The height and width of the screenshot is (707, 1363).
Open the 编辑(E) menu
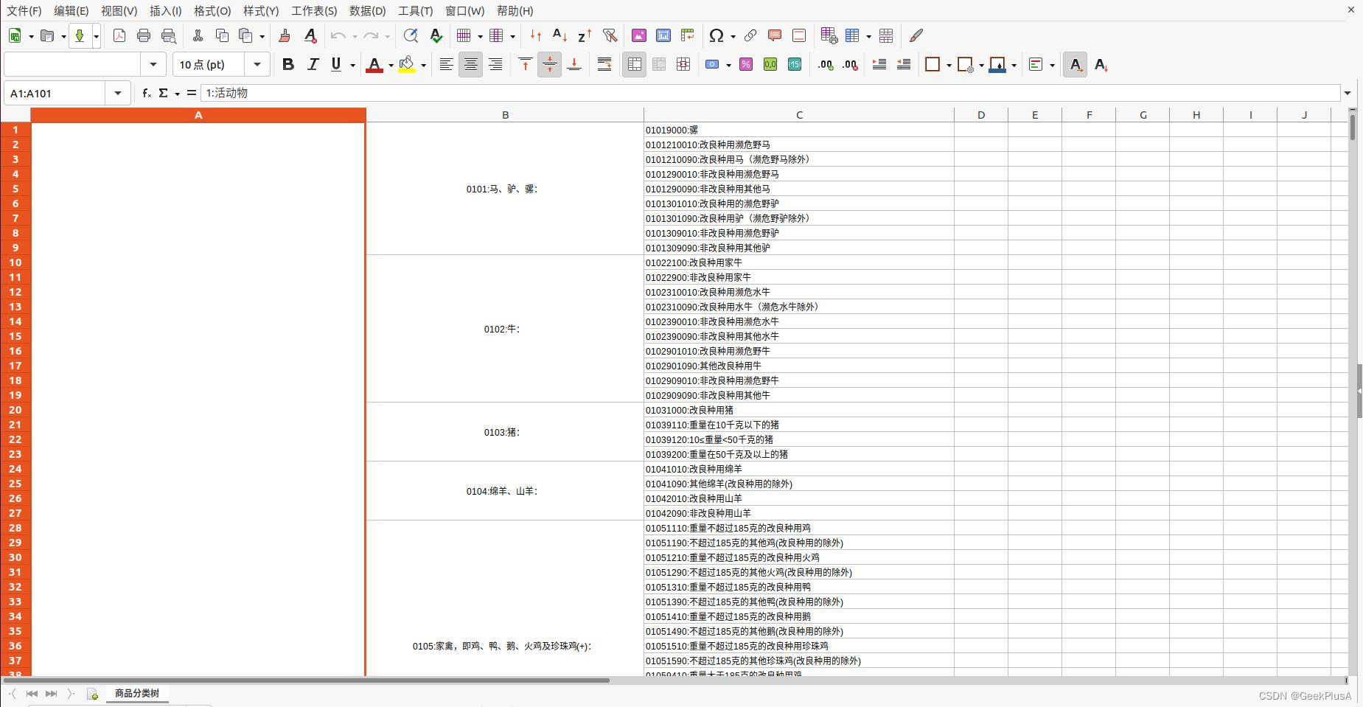[71, 10]
